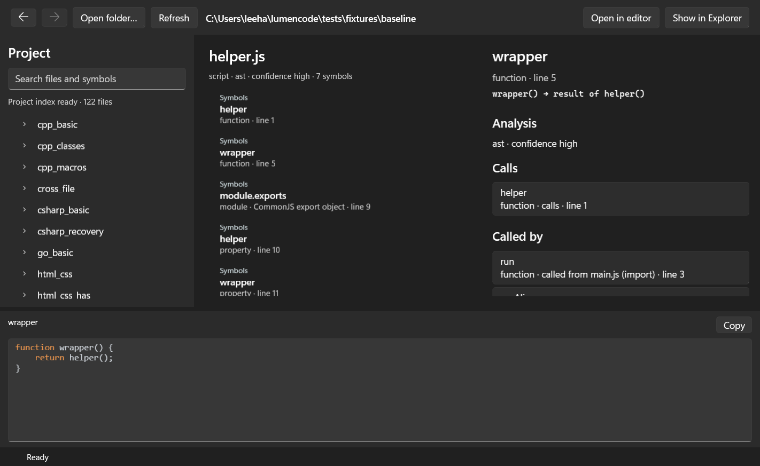The width and height of the screenshot is (760, 466).
Task: Select the html_css tree item
Action: (x=97, y=274)
